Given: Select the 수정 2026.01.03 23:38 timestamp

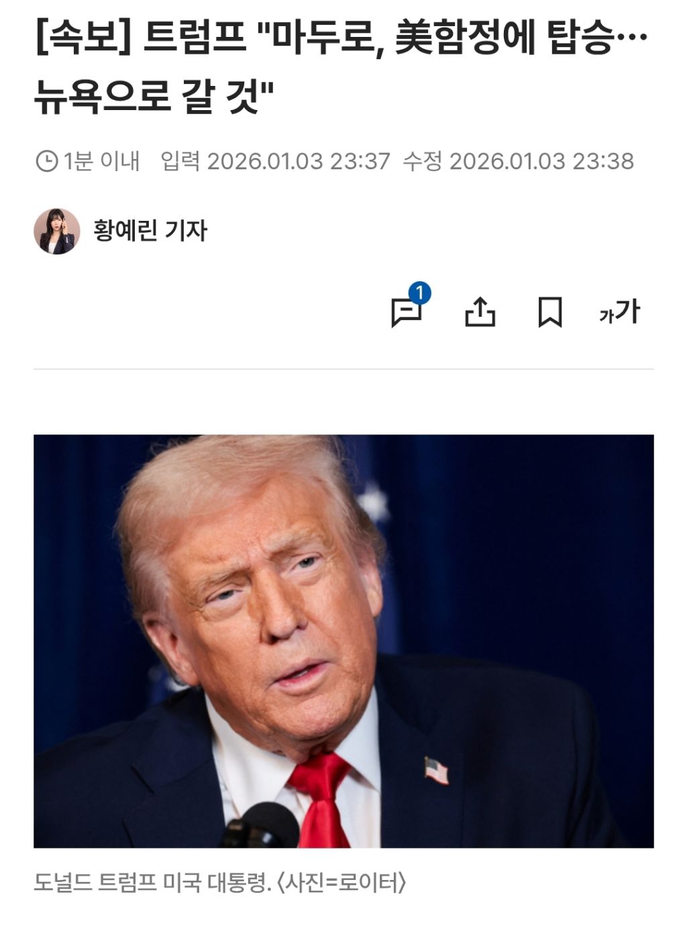Looking at the screenshot, I should [x=518, y=162].
